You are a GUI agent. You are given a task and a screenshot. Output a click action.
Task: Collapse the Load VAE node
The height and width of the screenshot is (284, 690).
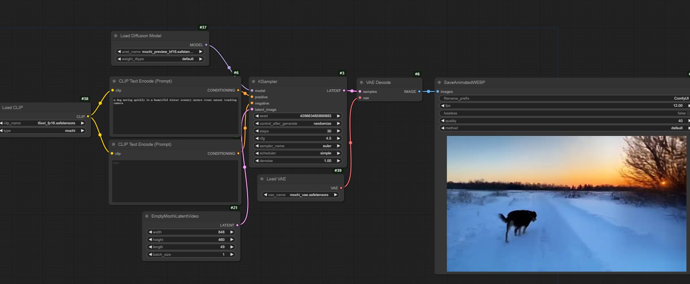262,179
